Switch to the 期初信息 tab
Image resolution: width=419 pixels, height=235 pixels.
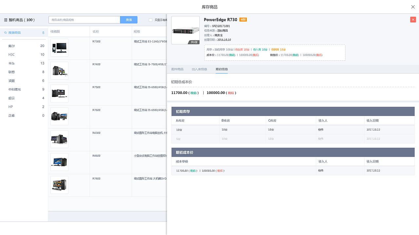[x=222, y=69]
